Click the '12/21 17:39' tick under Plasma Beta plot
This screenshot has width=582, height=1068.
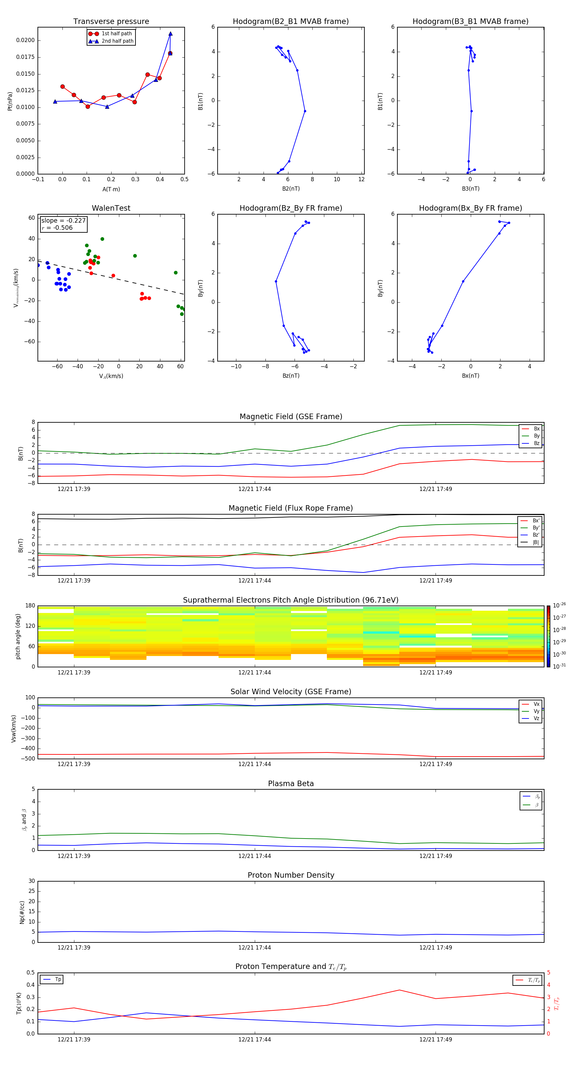pyautogui.click(x=74, y=856)
